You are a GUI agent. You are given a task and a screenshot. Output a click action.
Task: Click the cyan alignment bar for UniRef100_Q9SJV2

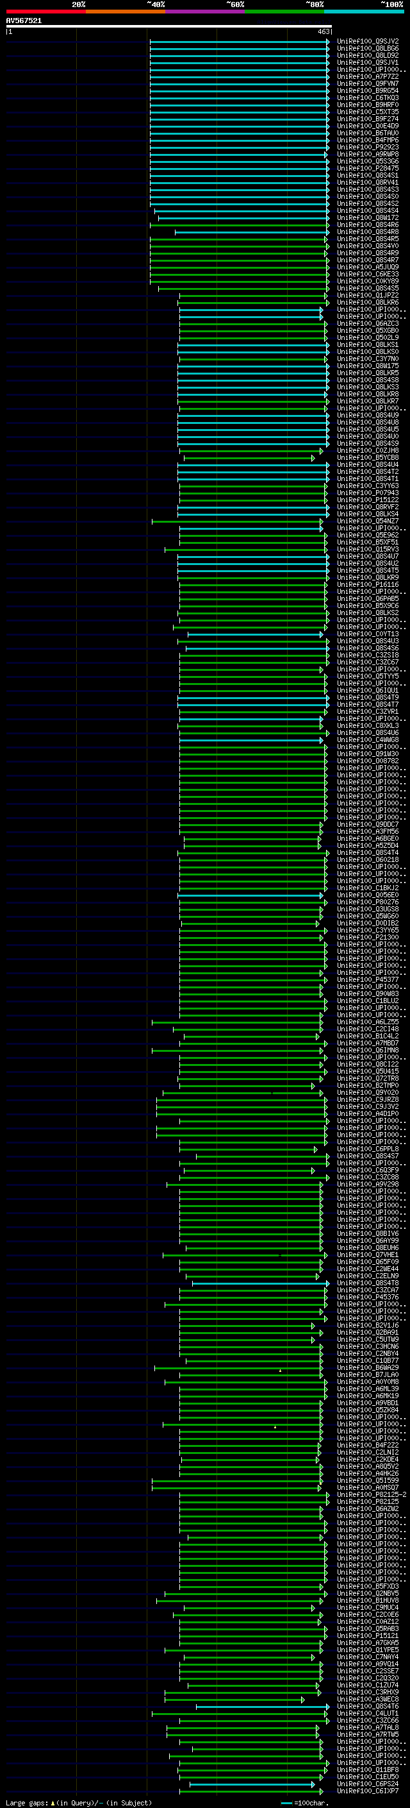pyautogui.click(x=239, y=42)
